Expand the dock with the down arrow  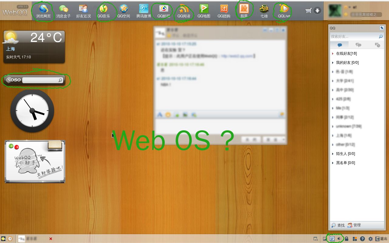click(317, 11)
